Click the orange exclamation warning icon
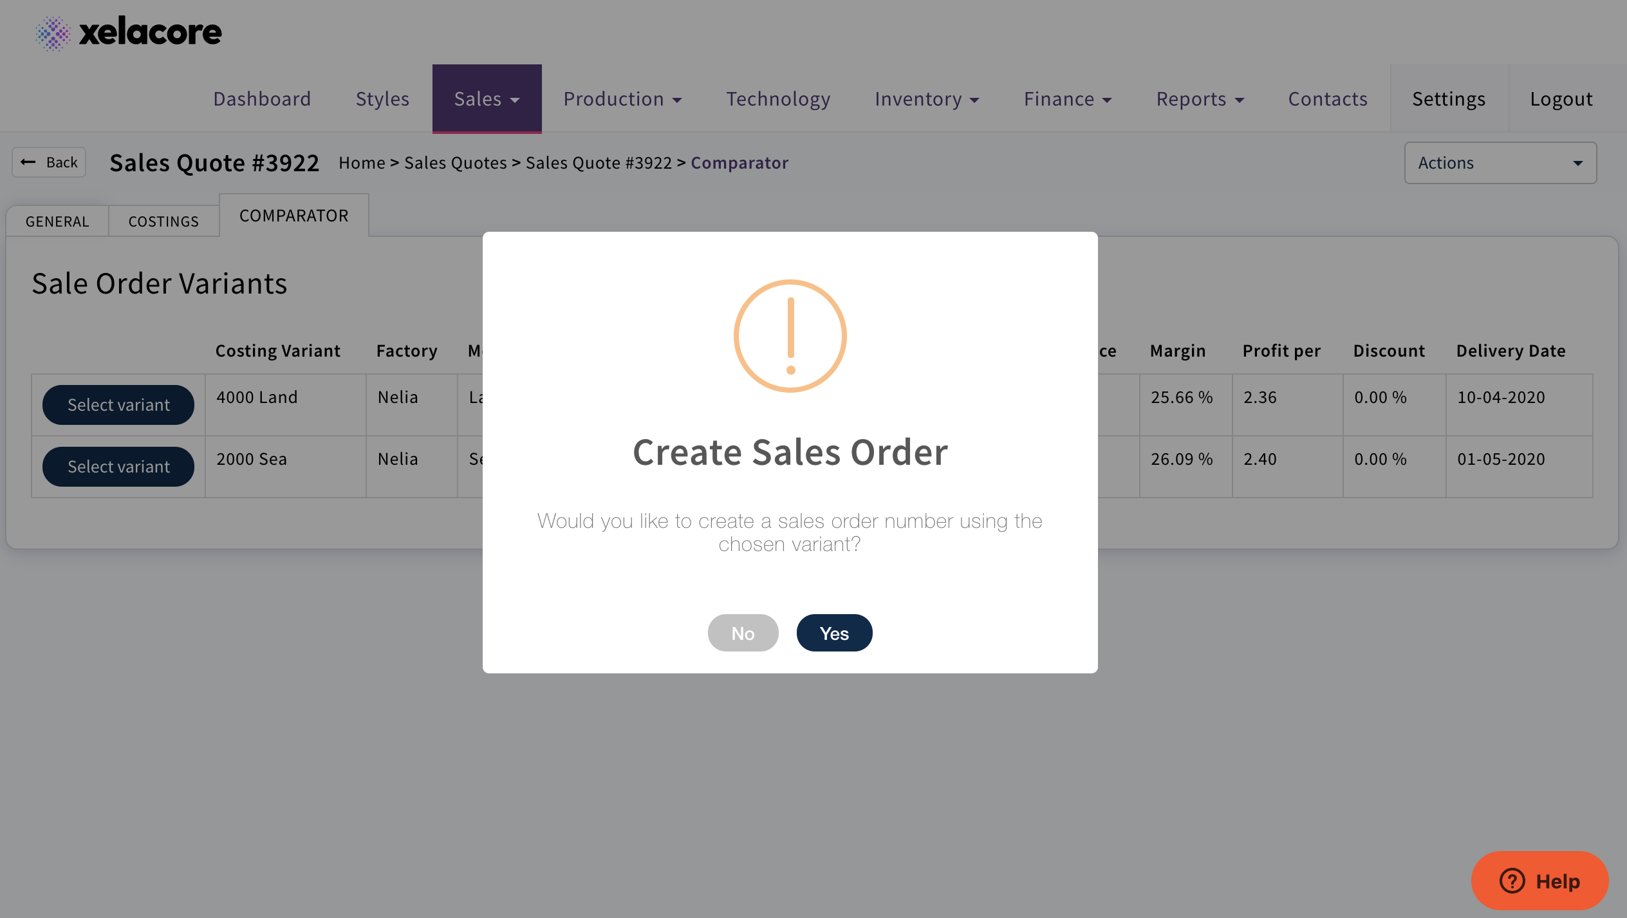 click(x=790, y=335)
